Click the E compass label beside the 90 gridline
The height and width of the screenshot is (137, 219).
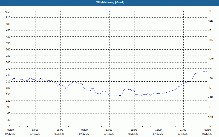tap(210, 107)
